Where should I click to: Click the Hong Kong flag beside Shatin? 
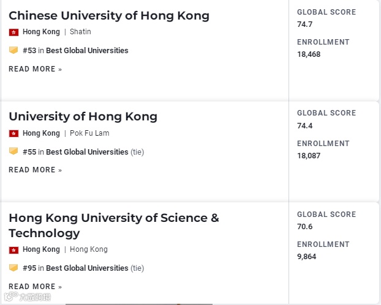[13, 32]
